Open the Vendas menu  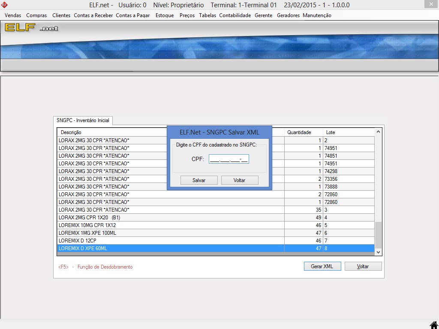[x=13, y=15]
